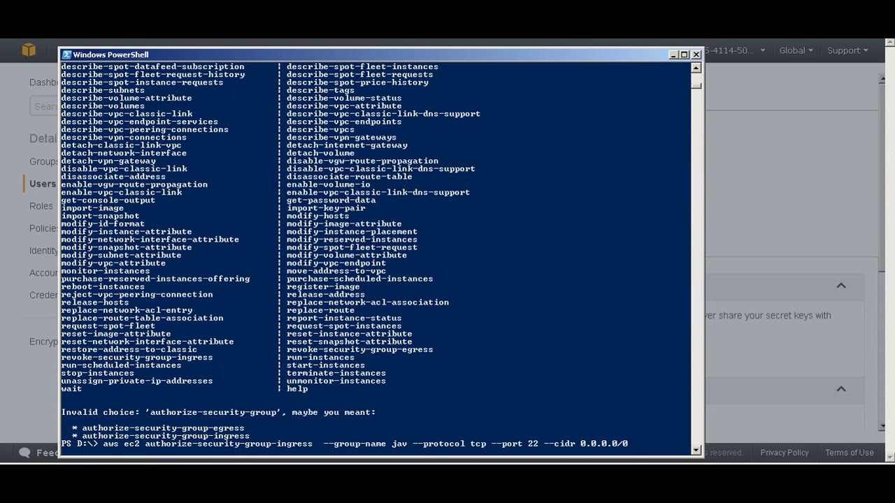895x503 pixels.
Task: Minimize the PowerShell window
Action: [x=673, y=54]
